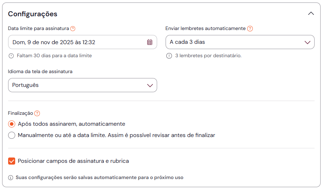Screen dimensions: 322x190
Task: Click the Idioma da tela de assinatura label
Action: (x=40, y=71)
